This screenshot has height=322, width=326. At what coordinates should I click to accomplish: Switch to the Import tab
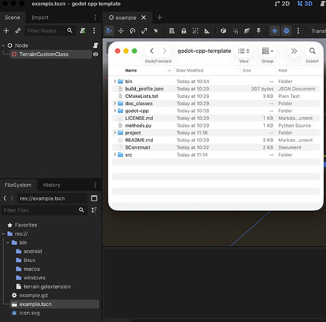point(40,17)
